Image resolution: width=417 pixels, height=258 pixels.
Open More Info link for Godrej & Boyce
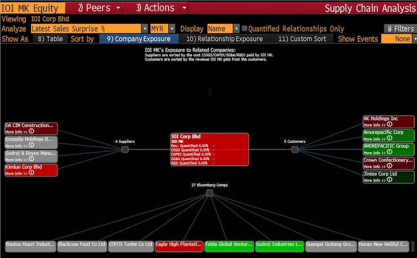[x=16, y=160]
